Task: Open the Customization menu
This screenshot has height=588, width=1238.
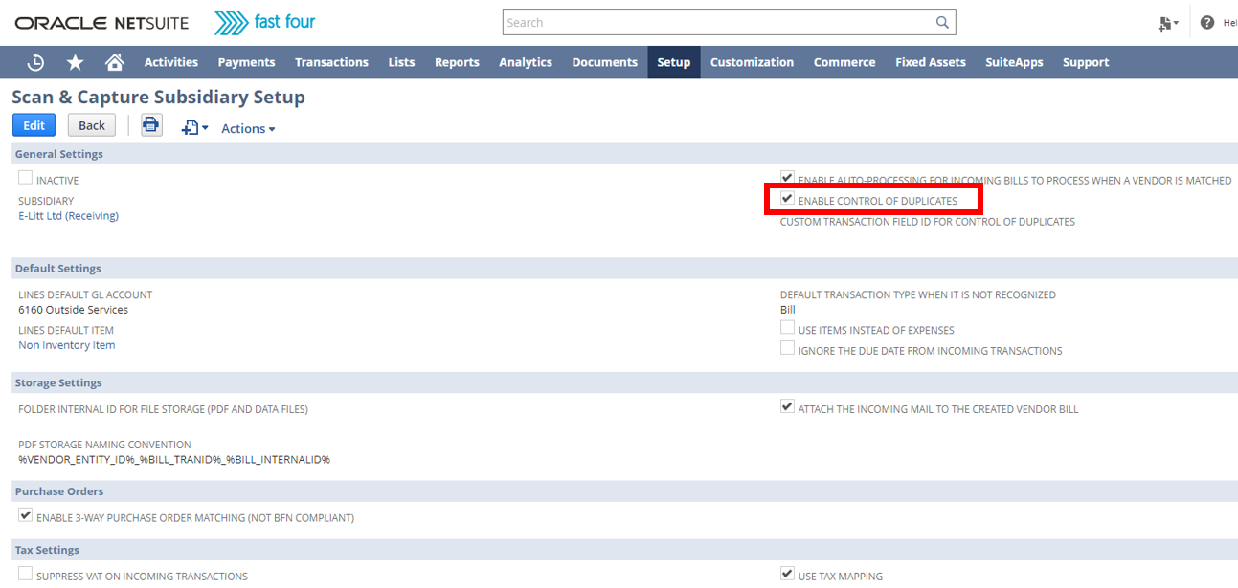Action: 752,62
